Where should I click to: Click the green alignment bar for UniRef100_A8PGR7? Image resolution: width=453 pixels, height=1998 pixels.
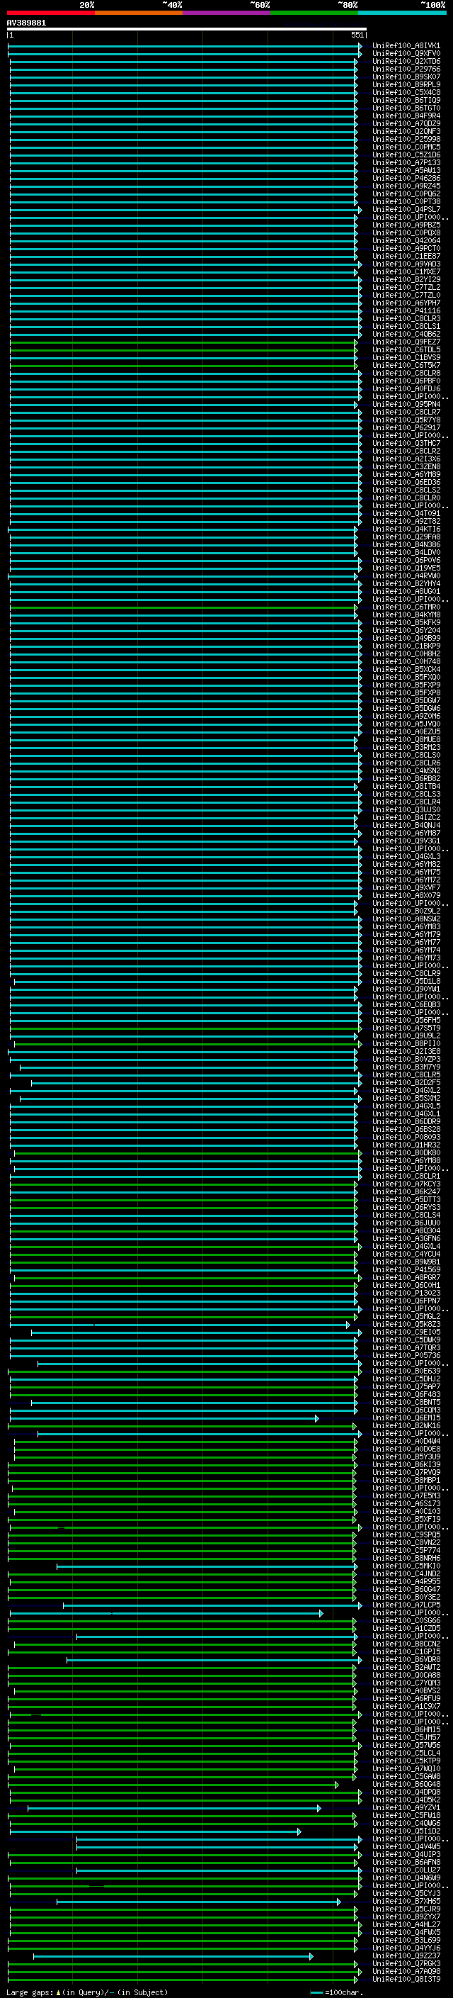188,1278
